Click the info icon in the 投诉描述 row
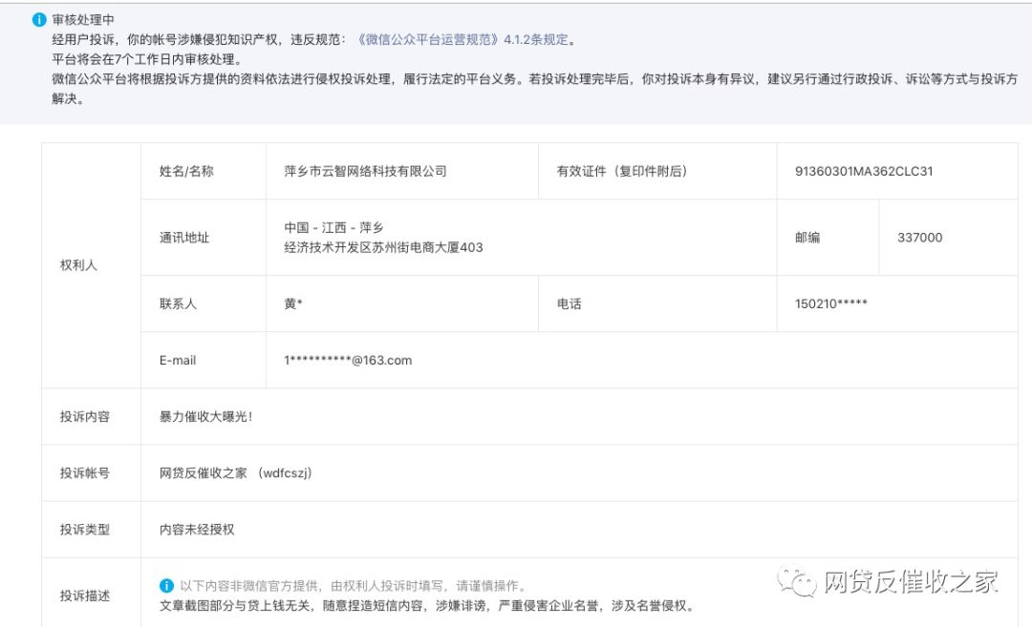The width and height of the screenshot is (1032, 627). coord(165,585)
